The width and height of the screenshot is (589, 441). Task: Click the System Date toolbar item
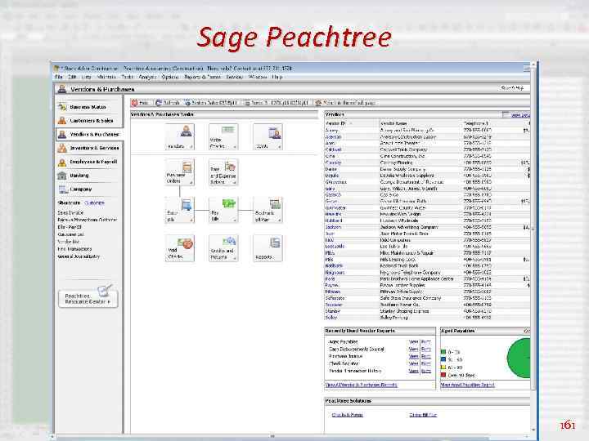211,102
